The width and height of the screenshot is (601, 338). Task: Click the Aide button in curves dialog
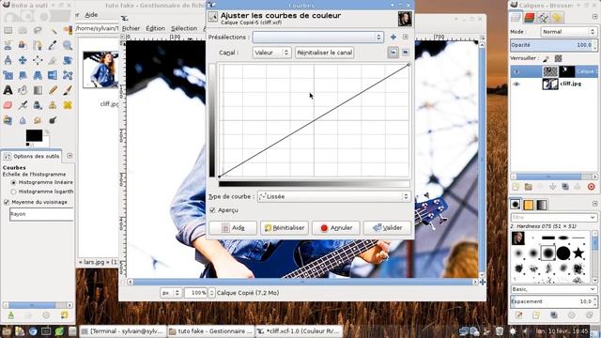tap(233, 228)
